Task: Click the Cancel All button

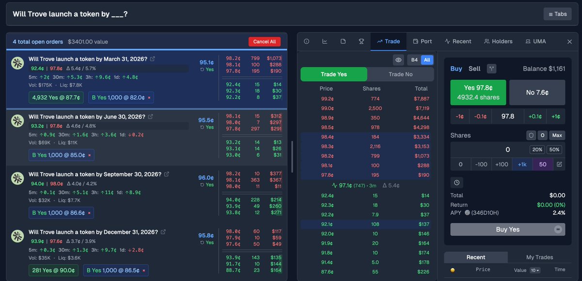Action: (265, 42)
